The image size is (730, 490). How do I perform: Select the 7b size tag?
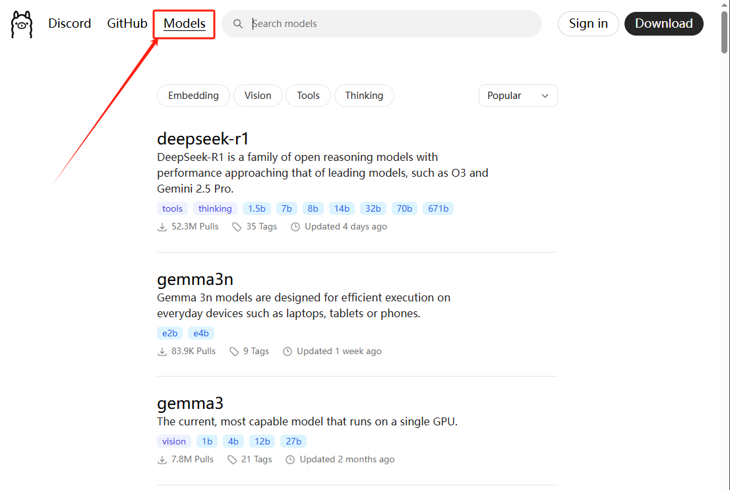click(287, 208)
